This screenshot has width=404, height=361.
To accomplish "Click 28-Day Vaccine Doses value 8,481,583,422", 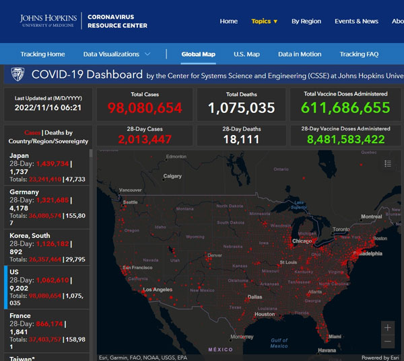I will (x=346, y=139).
